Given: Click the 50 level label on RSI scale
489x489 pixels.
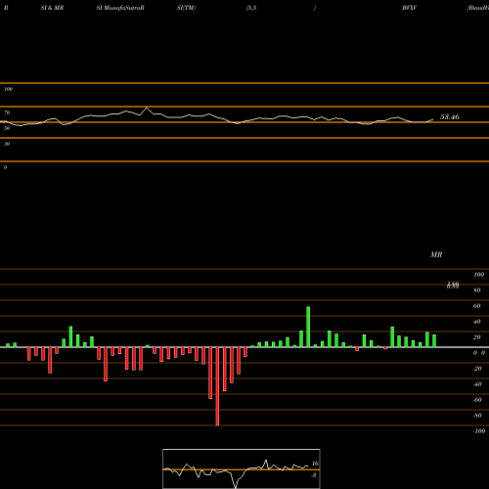Looking at the screenshot, I should click(x=7, y=128).
